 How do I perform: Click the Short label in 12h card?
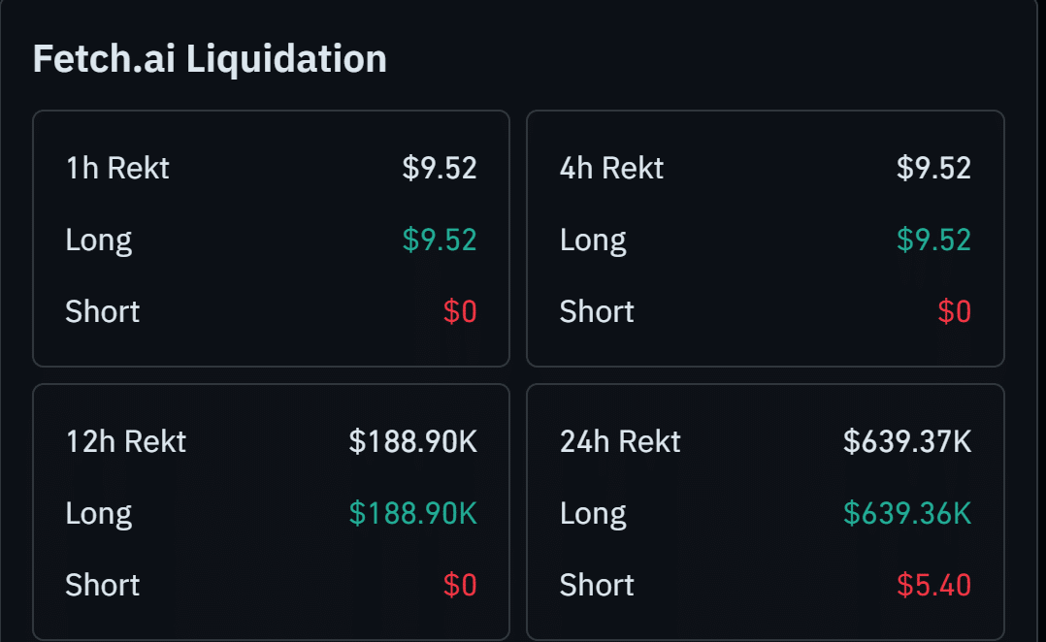click(103, 586)
